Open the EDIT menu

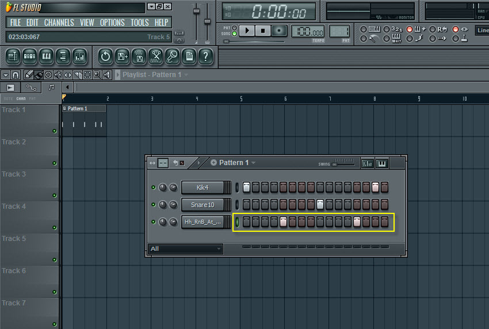[x=32, y=22]
